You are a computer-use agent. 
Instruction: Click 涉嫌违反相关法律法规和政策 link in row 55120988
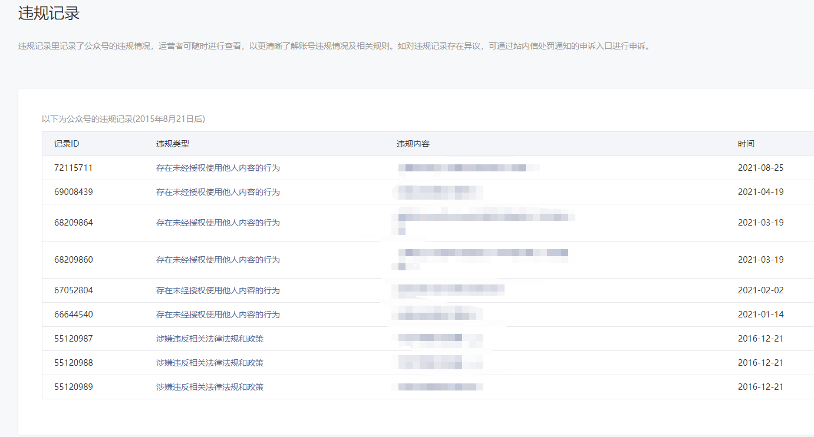tap(209, 363)
